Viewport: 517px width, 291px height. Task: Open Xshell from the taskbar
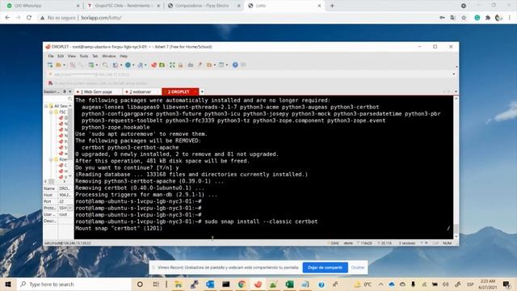258,284
